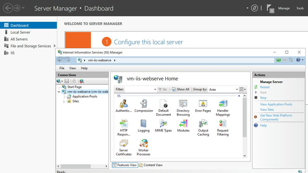This screenshot has width=308, height=173.
Task: Click the Filter text input field
Action: (x=139, y=89)
